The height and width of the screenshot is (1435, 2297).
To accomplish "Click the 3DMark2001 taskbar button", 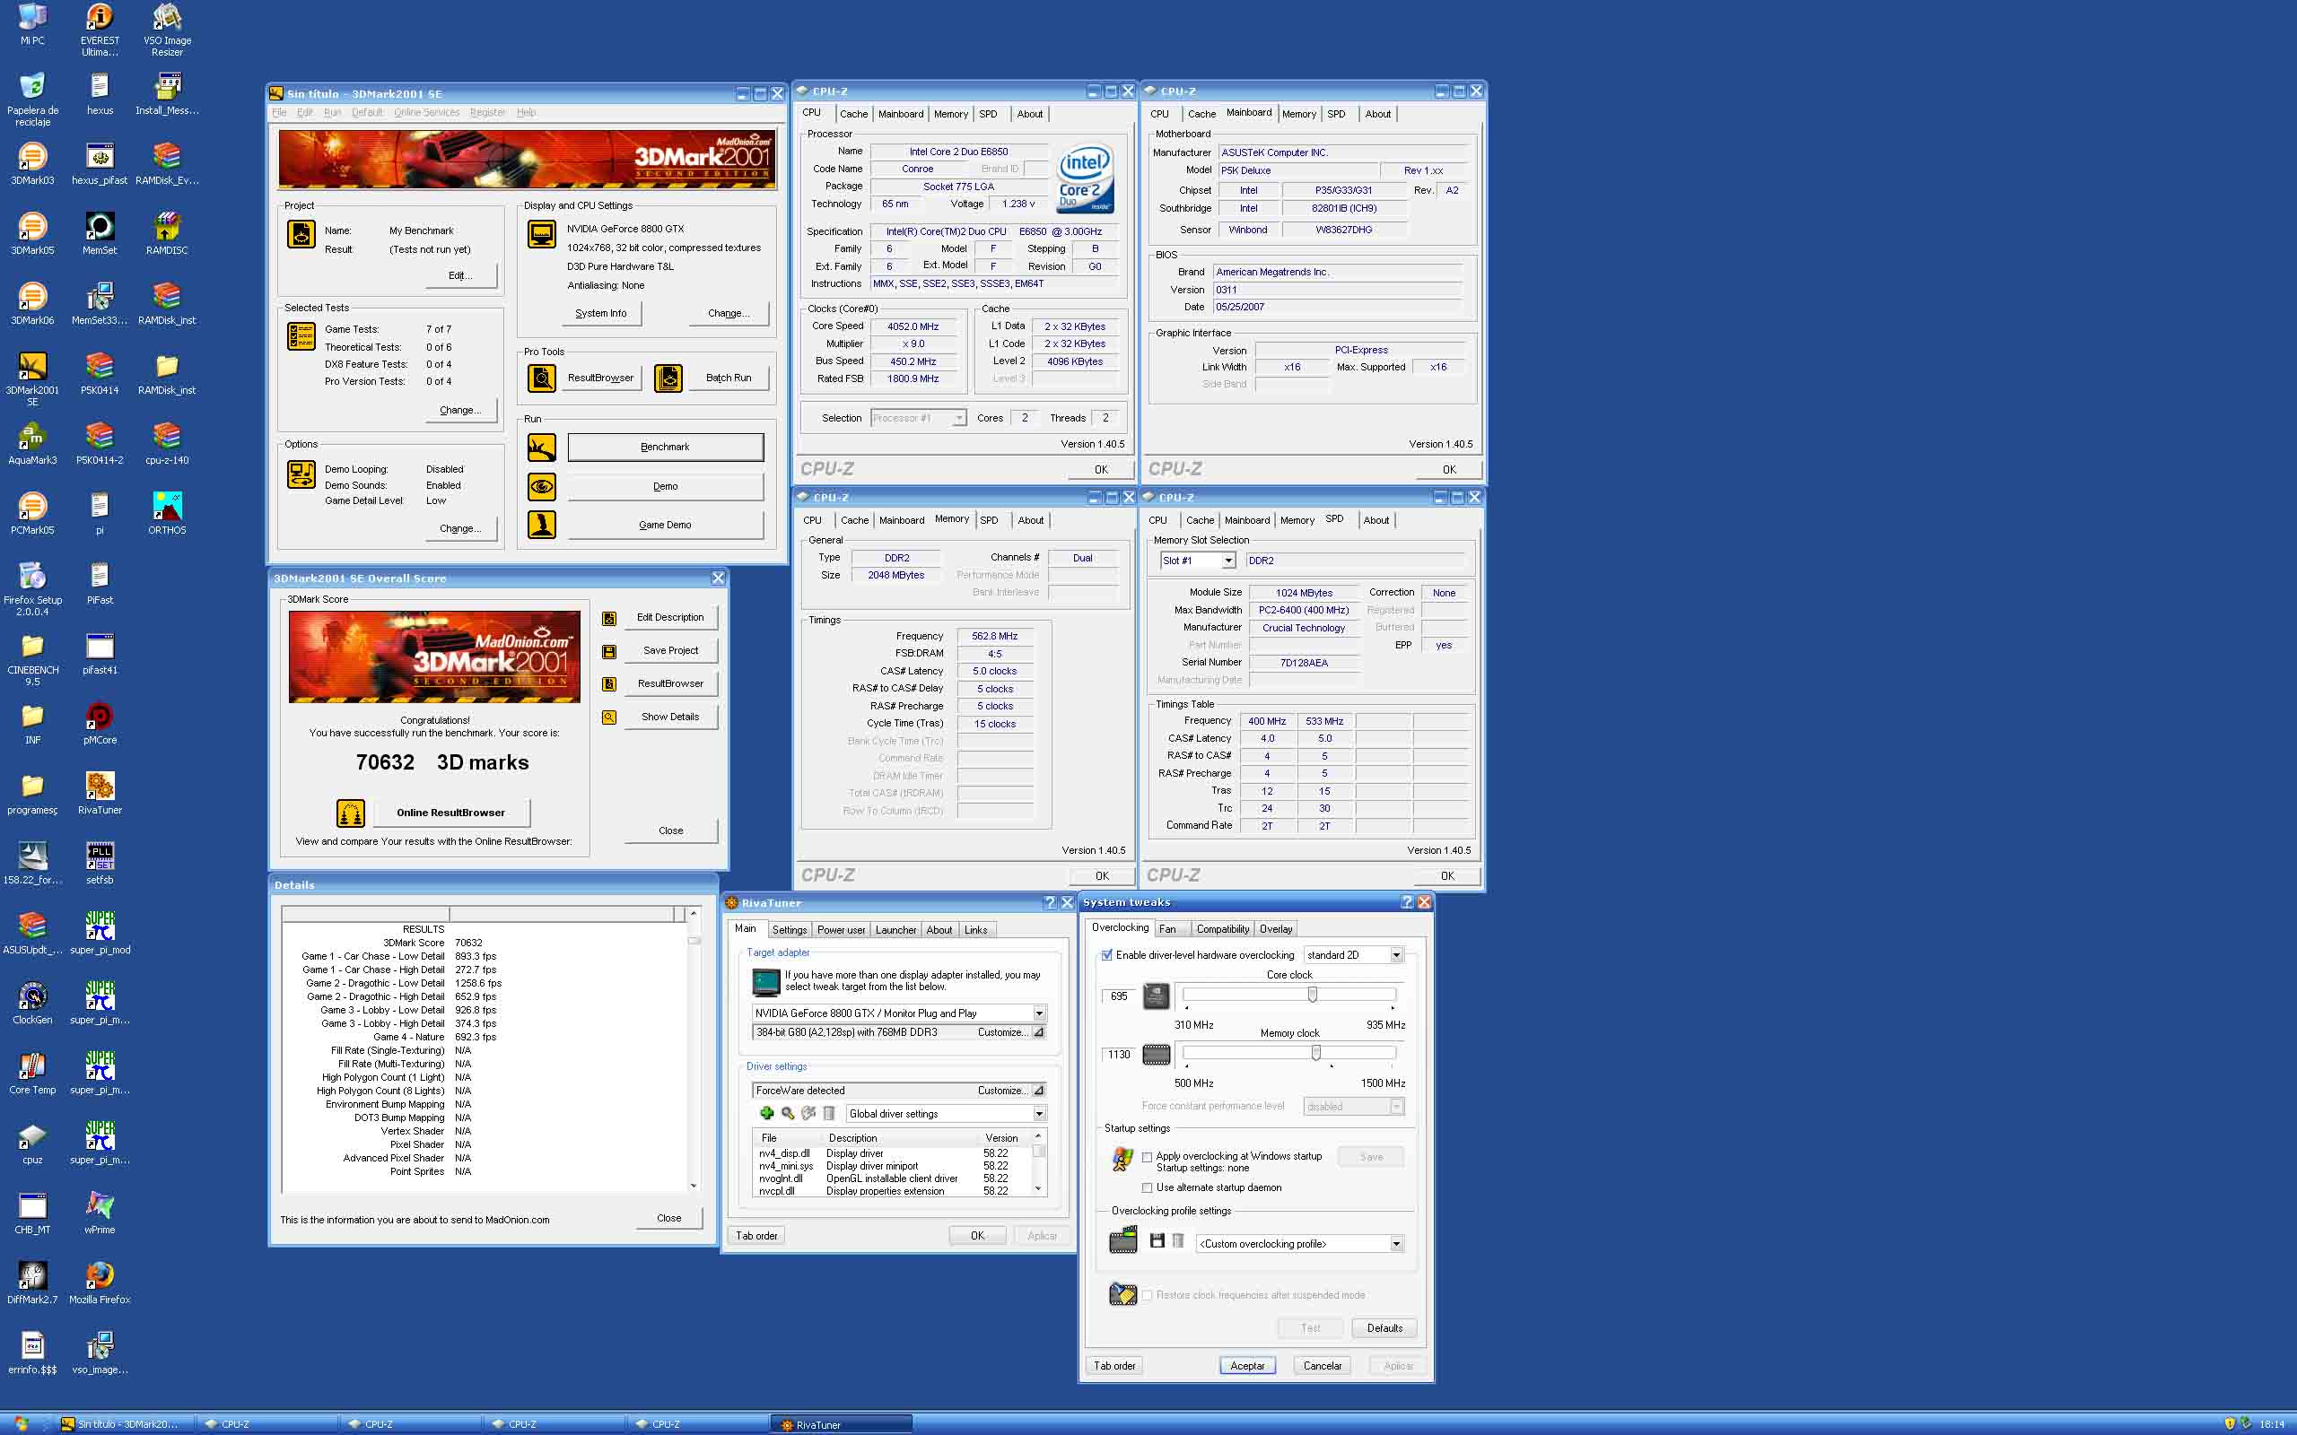I will (126, 1423).
